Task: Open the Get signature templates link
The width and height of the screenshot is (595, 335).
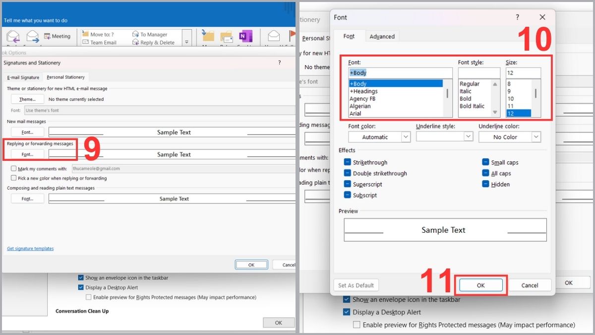Action: click(x=30, y=249)
